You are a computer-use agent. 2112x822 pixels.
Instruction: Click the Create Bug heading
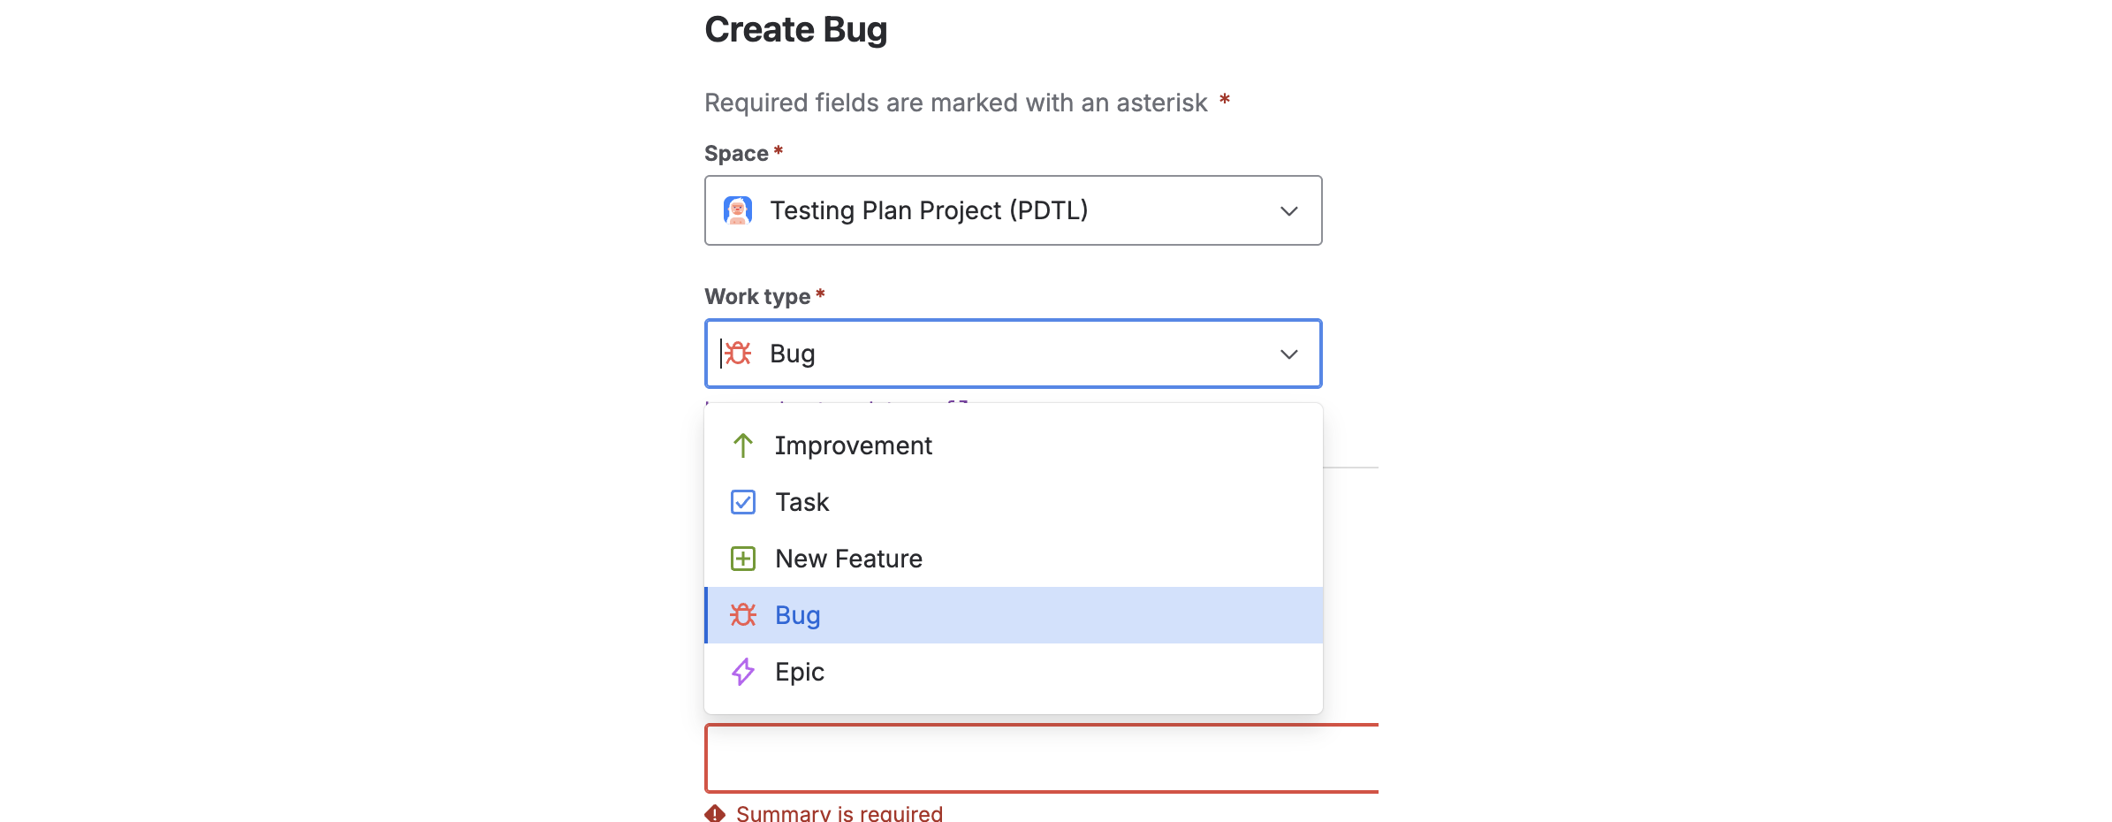[x=795, y=29]
